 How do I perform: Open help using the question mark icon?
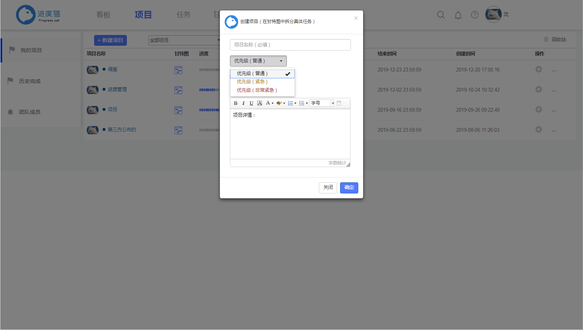click(474, 15)
